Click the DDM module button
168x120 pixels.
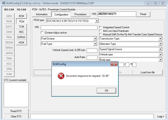(9, 32)
